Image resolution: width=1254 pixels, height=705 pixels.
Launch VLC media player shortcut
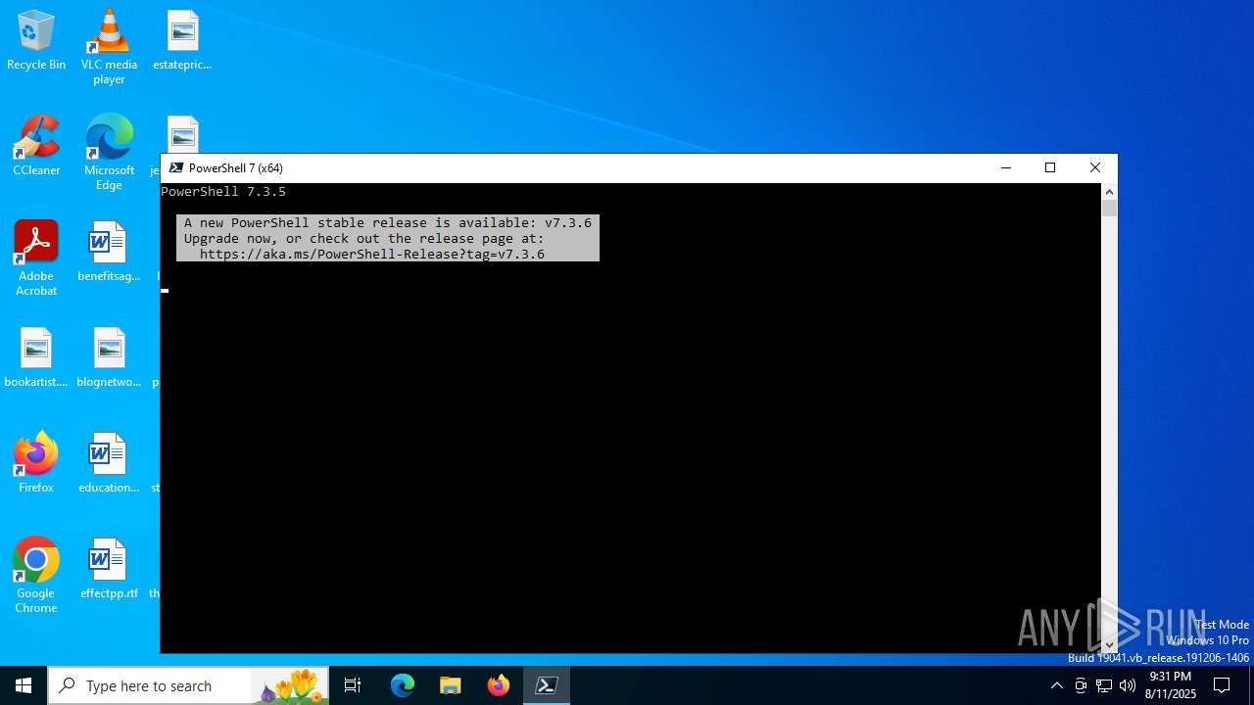coord(109,47)
